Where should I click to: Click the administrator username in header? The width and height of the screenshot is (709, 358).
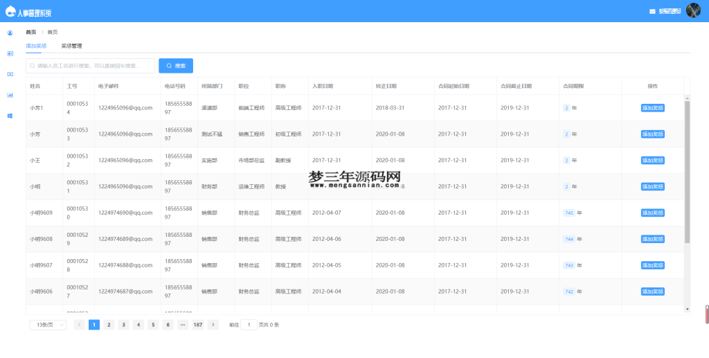670,11
